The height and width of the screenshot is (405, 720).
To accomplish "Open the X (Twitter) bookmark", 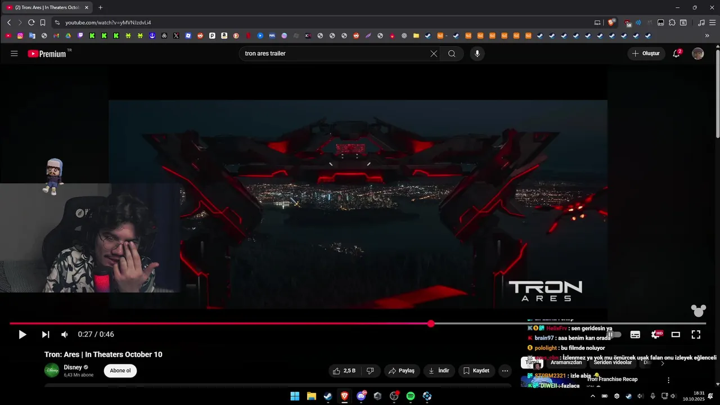I will pos(176,35).
